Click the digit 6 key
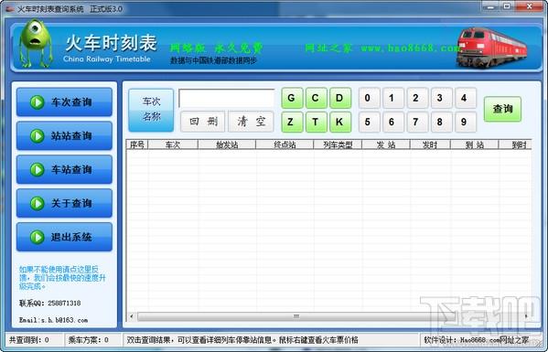The width and height of the screenshot is (548, 352). click(393, 122)
